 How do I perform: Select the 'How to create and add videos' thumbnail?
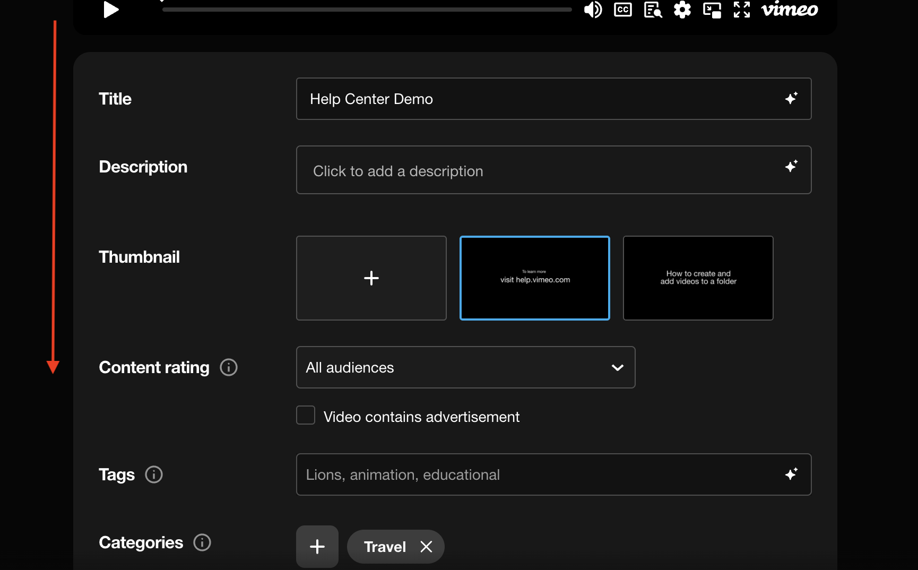(698, 278)
